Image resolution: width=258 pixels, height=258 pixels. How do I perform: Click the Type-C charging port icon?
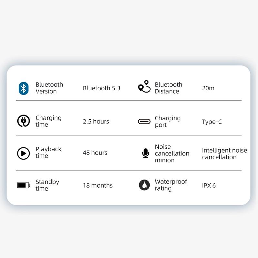tap(144, 122)
